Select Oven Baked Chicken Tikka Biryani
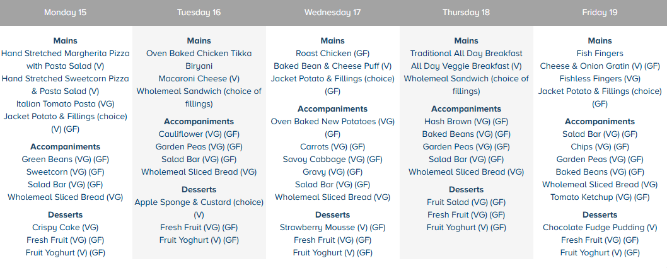Viewport: 667px width, 268px height. point(199,60)
